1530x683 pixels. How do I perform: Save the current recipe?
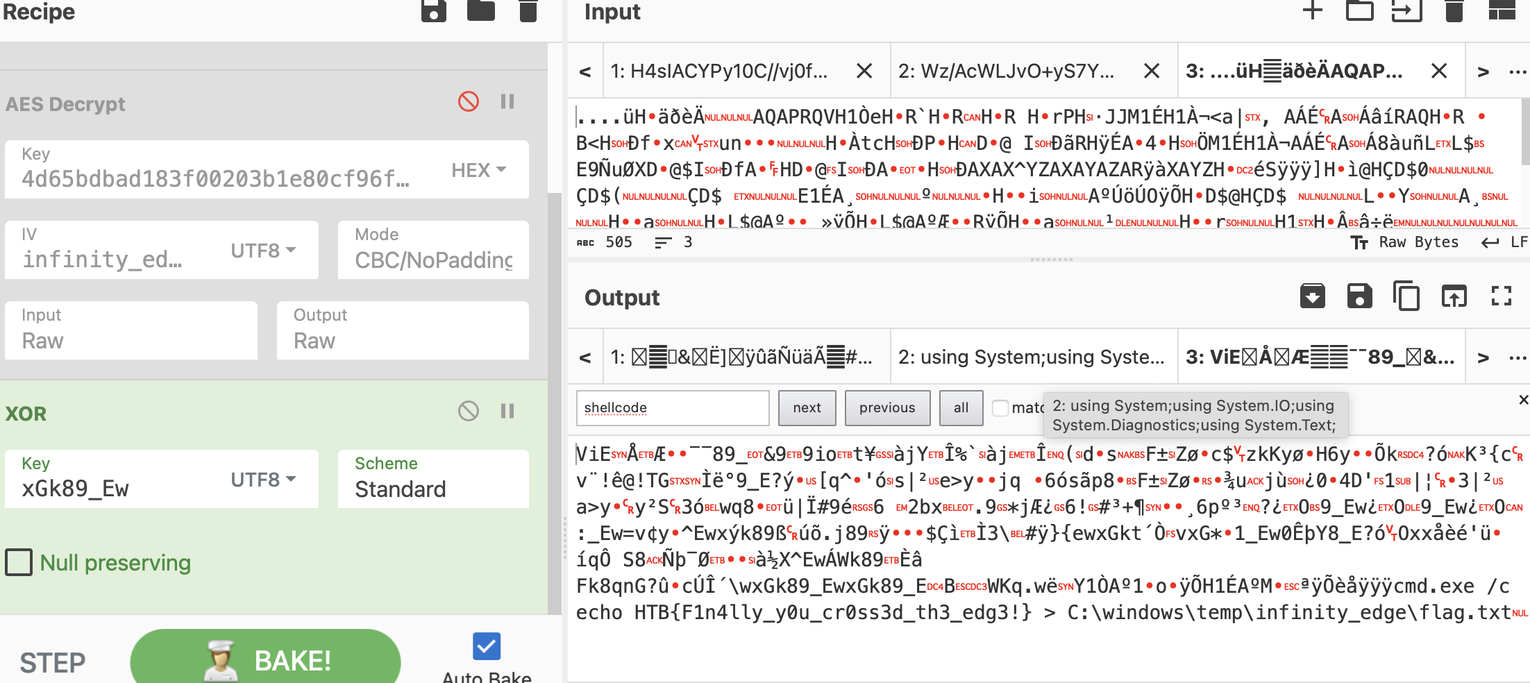(434, 11)
